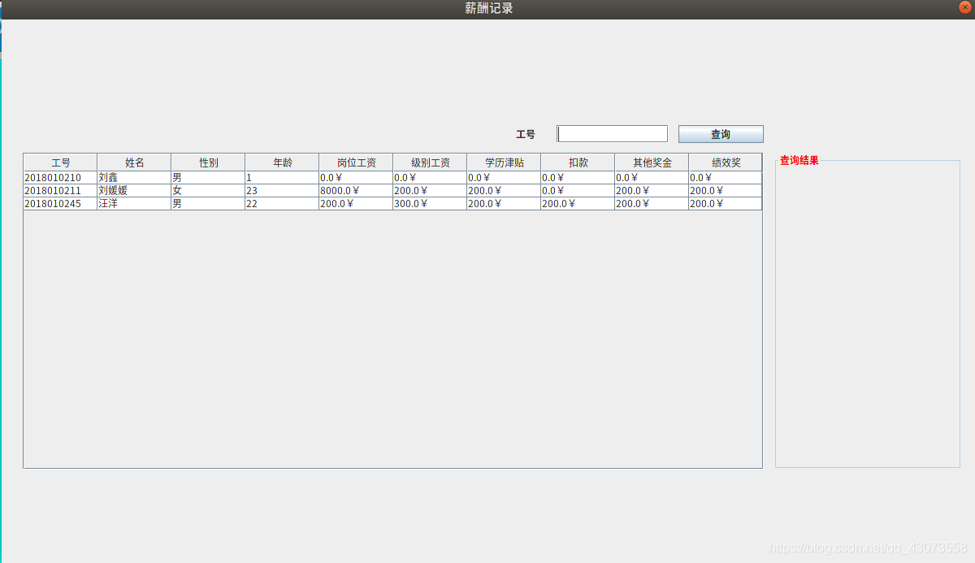Select the name cell 刘鑫
Screen dimensions: 975x563
coord(134,178)
